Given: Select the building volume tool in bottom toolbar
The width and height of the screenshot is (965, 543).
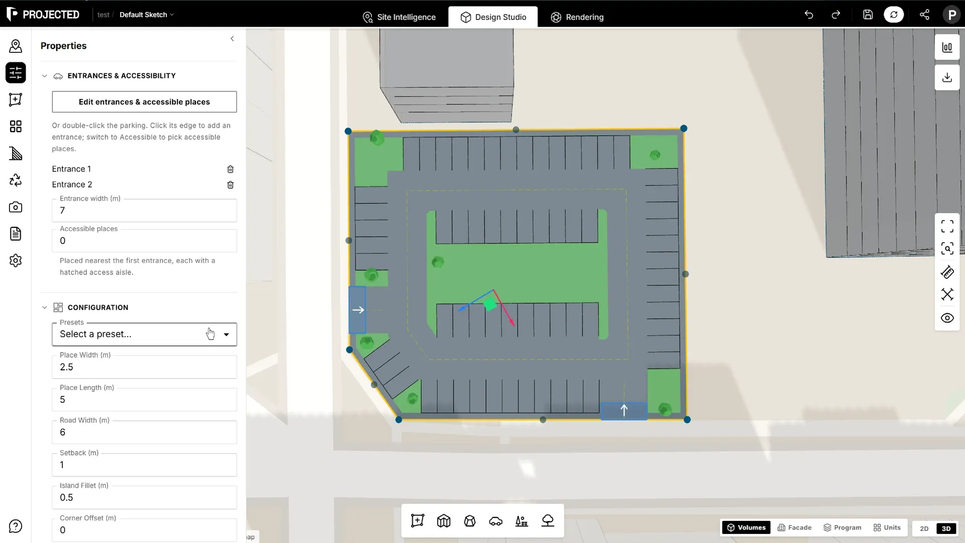Looking at the screenshot, I should (444, 521).
